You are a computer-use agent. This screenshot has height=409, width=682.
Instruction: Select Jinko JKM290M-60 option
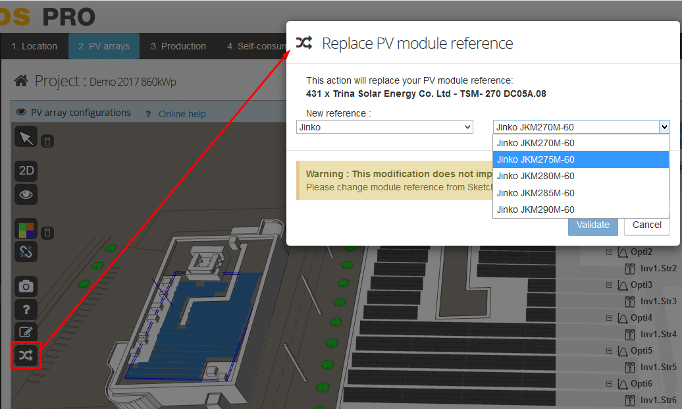click(x=581, y=209)
